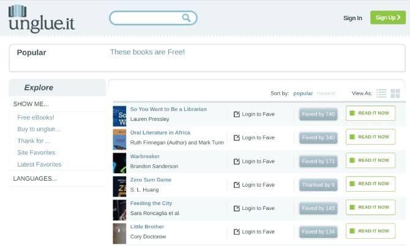Image resolution: width=410 pixels, height=246 pixels.
Task: Open the Explore panel heading
Action: click(x=39, y=87)
